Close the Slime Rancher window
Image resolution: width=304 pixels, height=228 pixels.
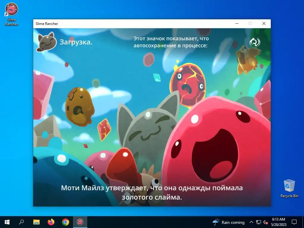pos(264,23)
